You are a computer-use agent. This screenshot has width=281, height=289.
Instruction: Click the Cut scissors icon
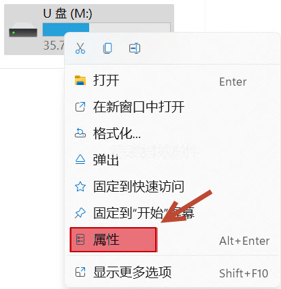tap(80, 48)
